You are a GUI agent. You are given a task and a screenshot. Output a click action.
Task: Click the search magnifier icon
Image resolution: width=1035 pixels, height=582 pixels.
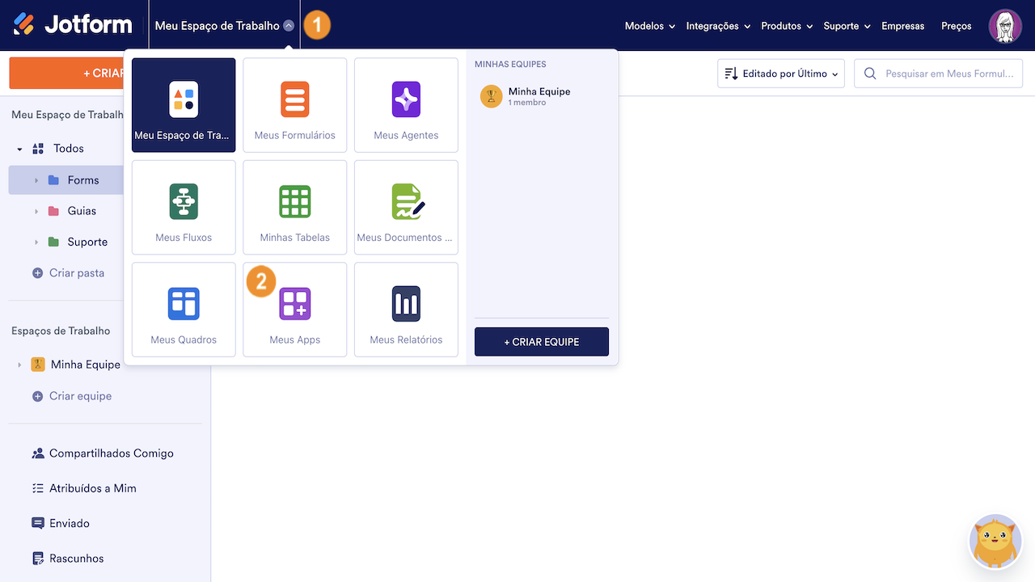point(870,74)
